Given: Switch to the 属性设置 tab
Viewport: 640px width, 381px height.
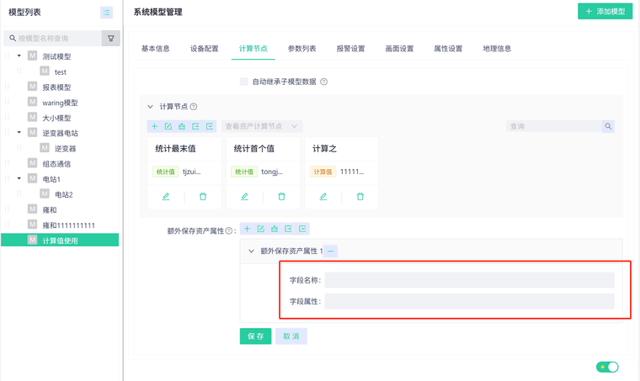Looking at the screenshot, I should (448, 49).
